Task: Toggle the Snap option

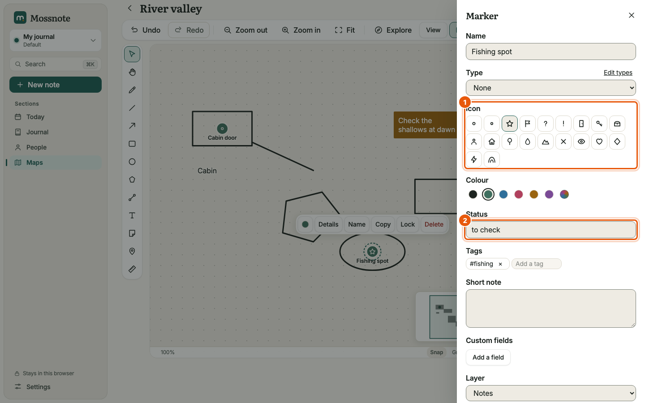Action: [x=437, y=352]
